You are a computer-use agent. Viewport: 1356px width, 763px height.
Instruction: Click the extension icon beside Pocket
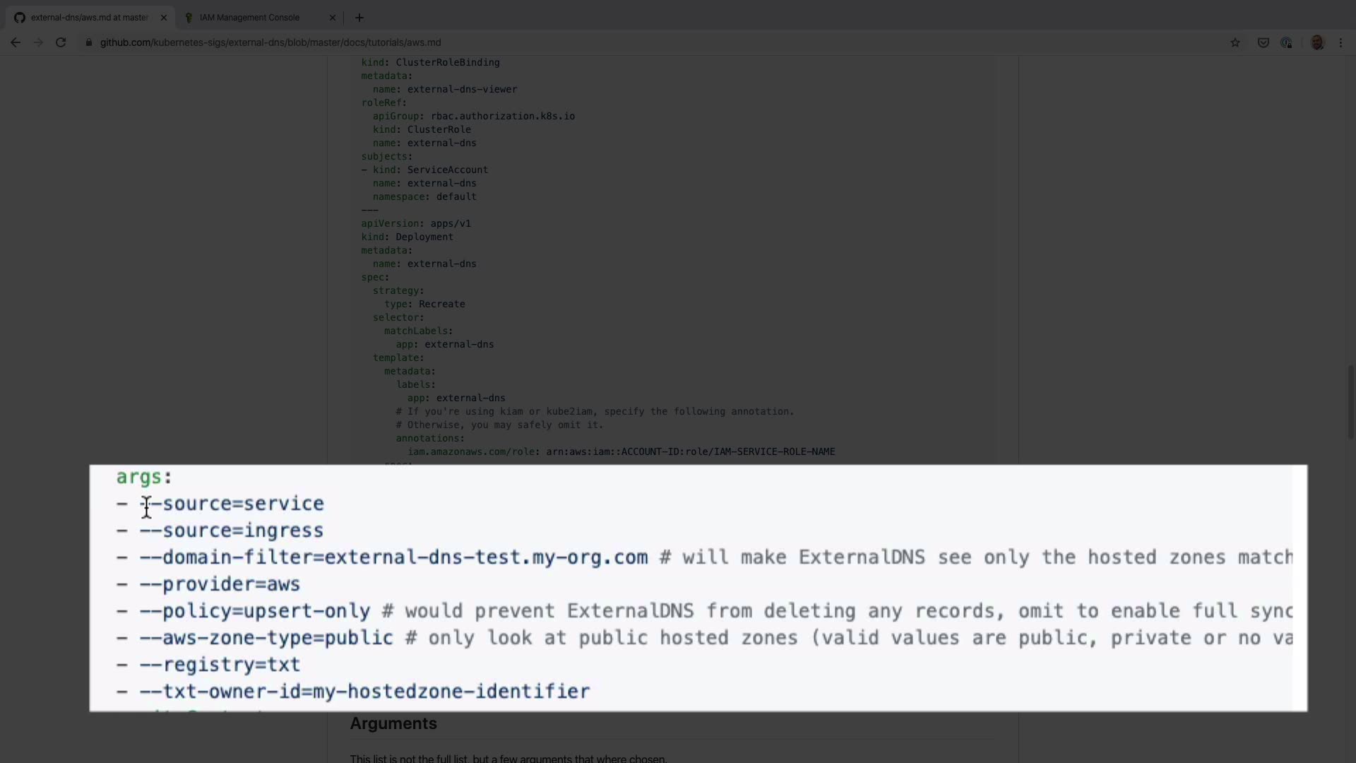click(x=1286, y=42)
